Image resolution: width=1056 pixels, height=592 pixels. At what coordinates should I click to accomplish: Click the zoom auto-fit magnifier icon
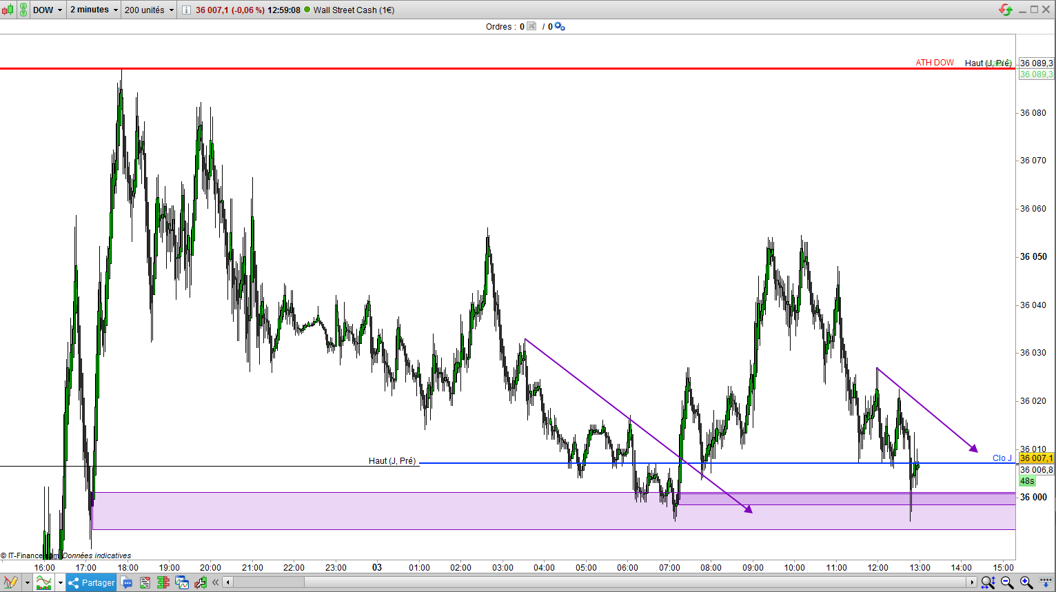click(988, 582)
